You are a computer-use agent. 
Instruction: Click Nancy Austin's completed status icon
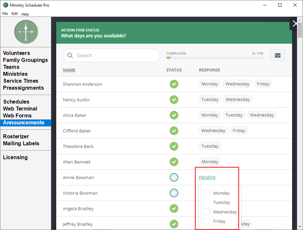174,100
